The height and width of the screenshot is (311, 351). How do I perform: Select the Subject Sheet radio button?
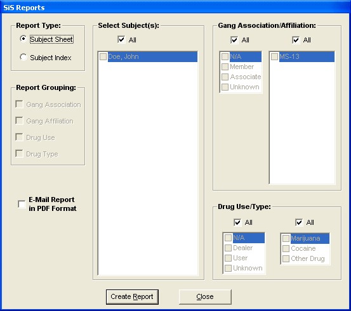tap(23, 39)
